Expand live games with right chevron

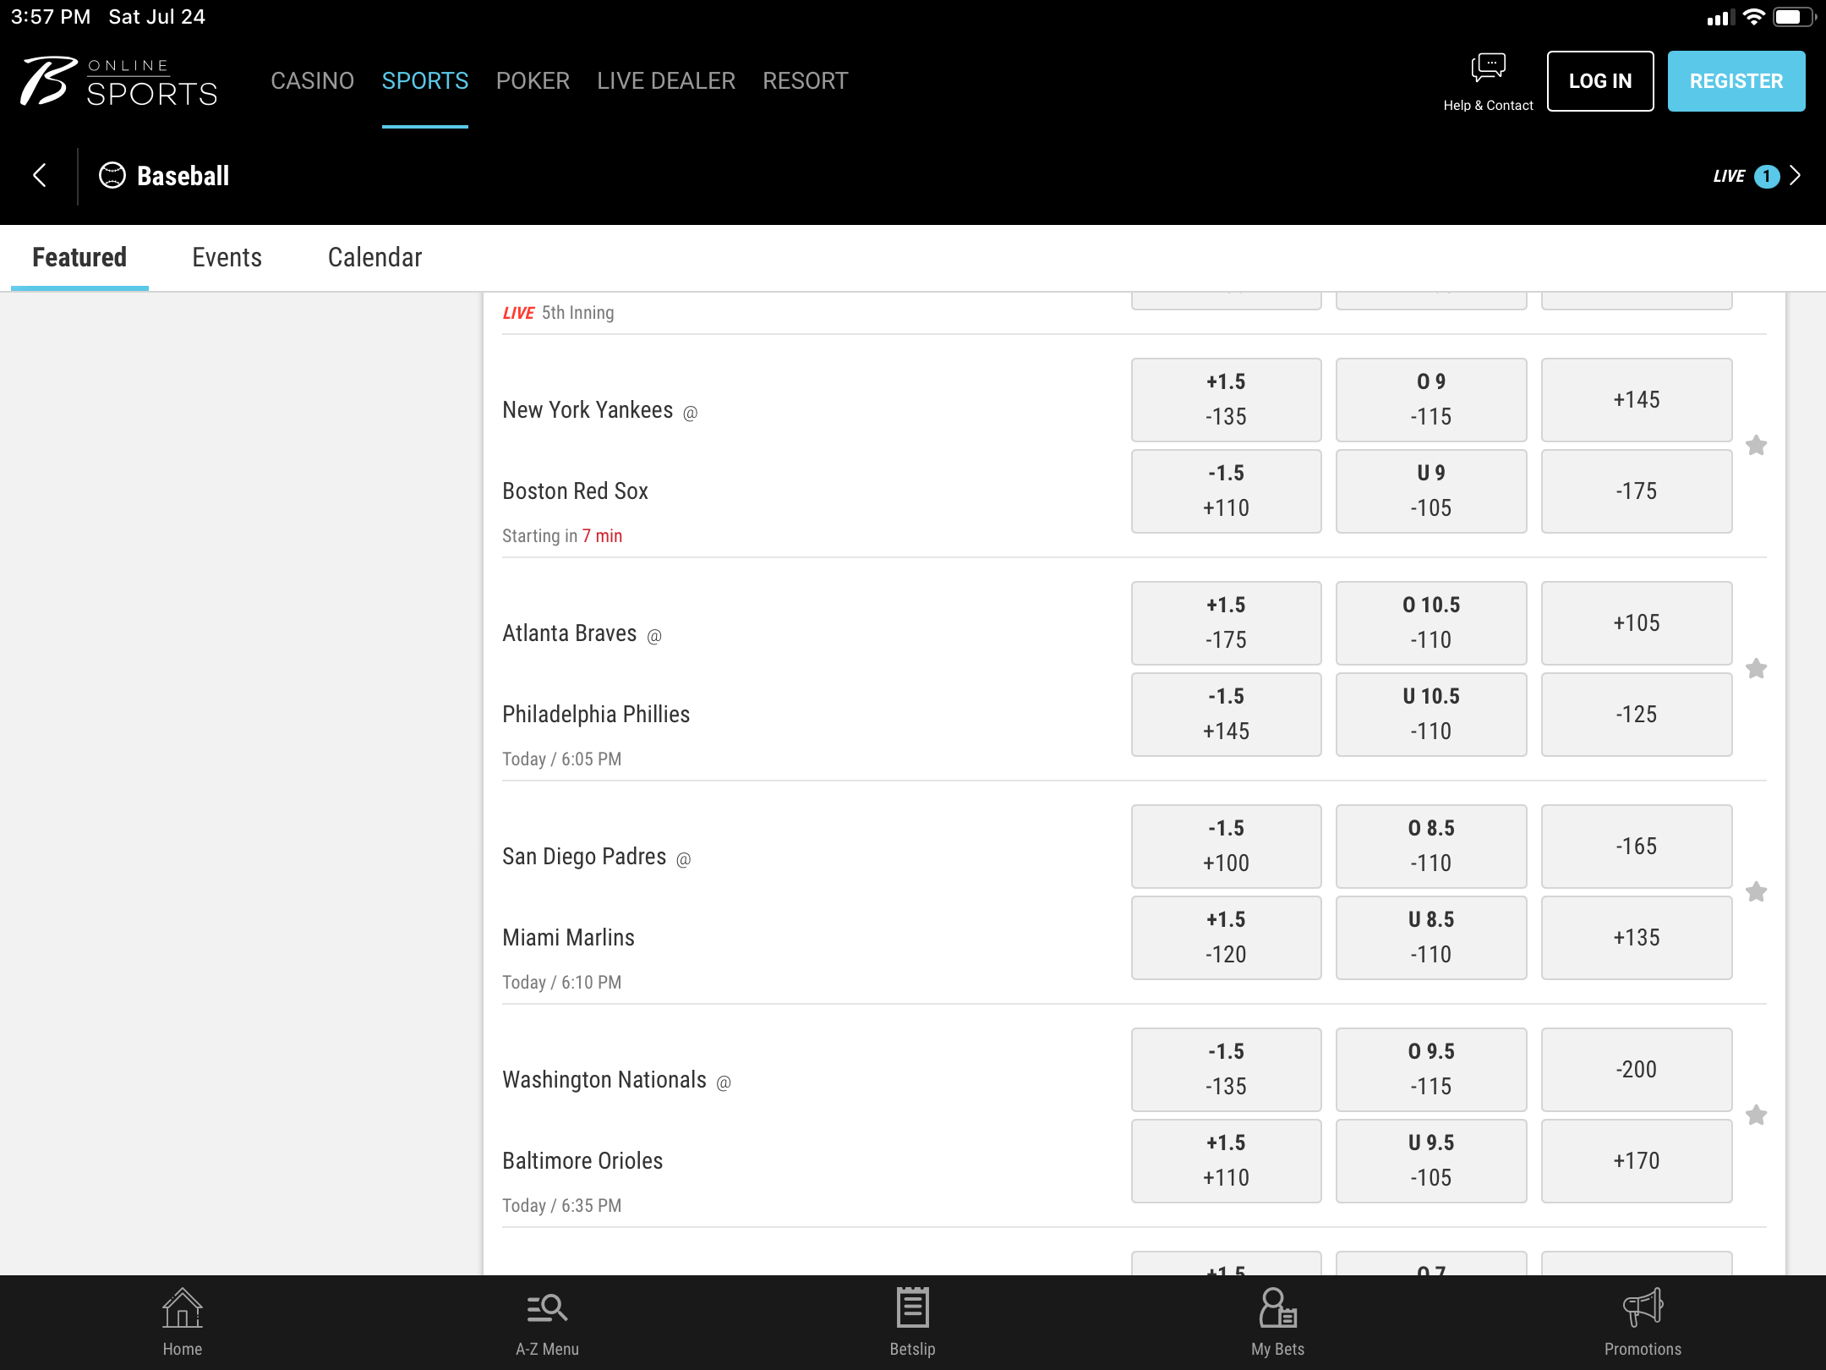click(x=1796, y=175)
